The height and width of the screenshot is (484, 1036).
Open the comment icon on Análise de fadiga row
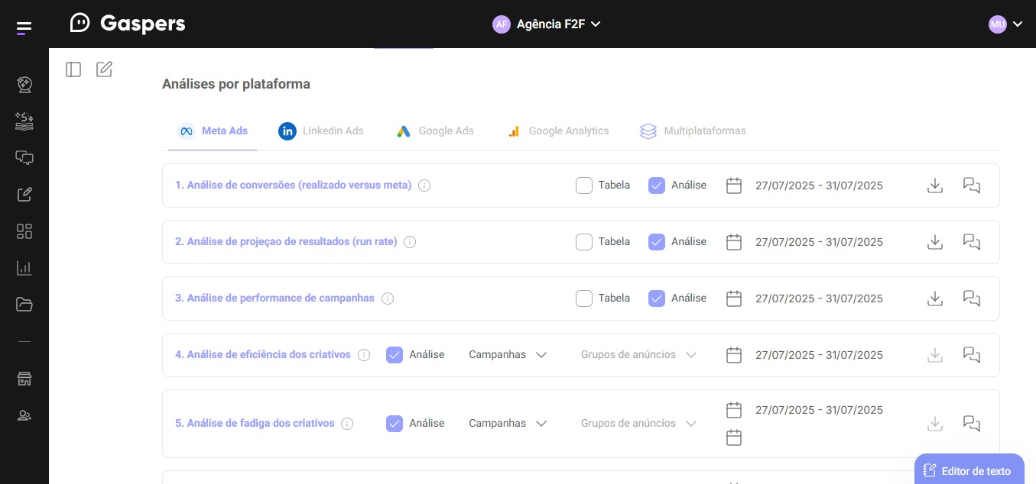[x=971, y=423]
